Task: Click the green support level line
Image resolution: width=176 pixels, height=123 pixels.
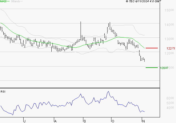Action: 152,68
